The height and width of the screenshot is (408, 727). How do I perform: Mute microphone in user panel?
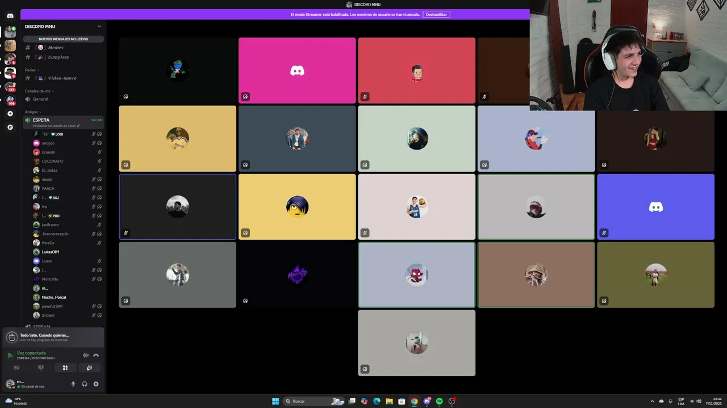tap(73, 384)
